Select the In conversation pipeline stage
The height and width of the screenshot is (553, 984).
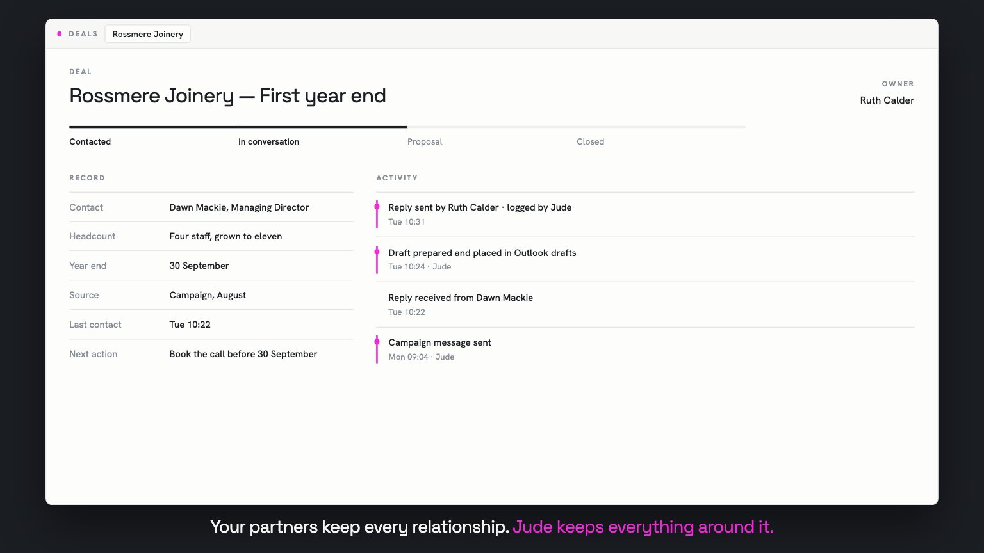pos(268,141)
